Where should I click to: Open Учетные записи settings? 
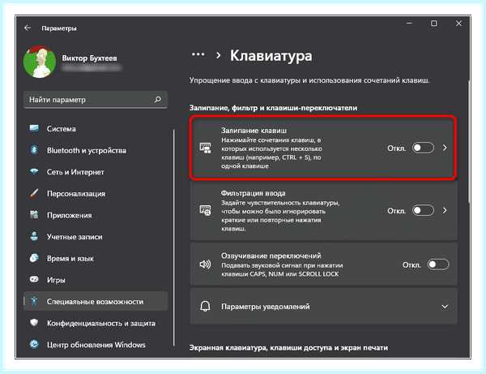(x=96, y=237)
